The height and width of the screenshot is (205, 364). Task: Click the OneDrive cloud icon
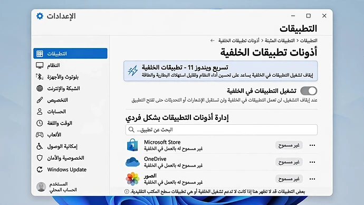click(132, 162)
